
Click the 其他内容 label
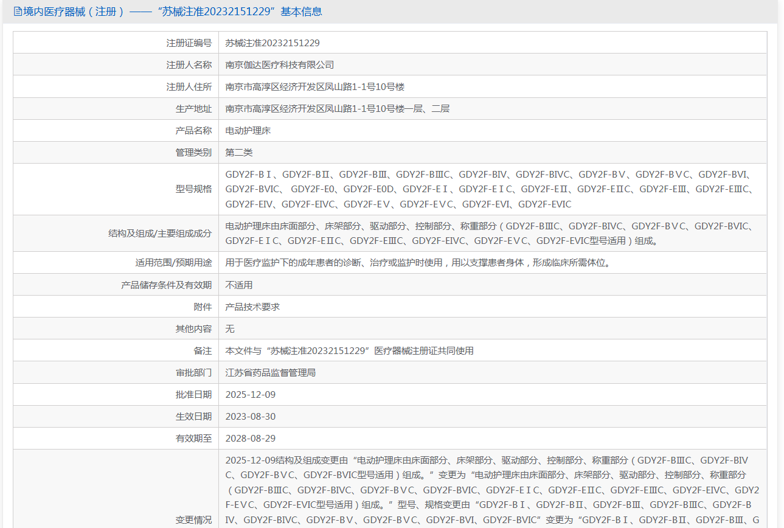pos(194,329)
